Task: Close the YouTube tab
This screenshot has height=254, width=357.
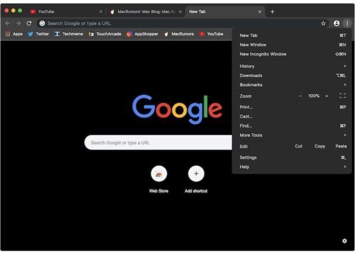Action: click(101, 12)
